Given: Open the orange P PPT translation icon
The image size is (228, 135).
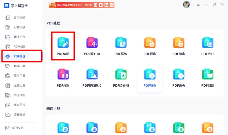Looking at the screenshot, I should coord(208,128).
